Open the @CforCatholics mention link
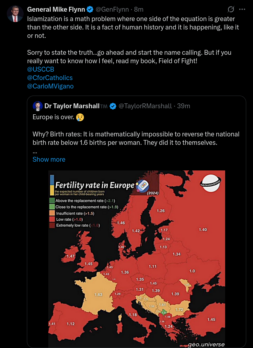 click(50, 78)
